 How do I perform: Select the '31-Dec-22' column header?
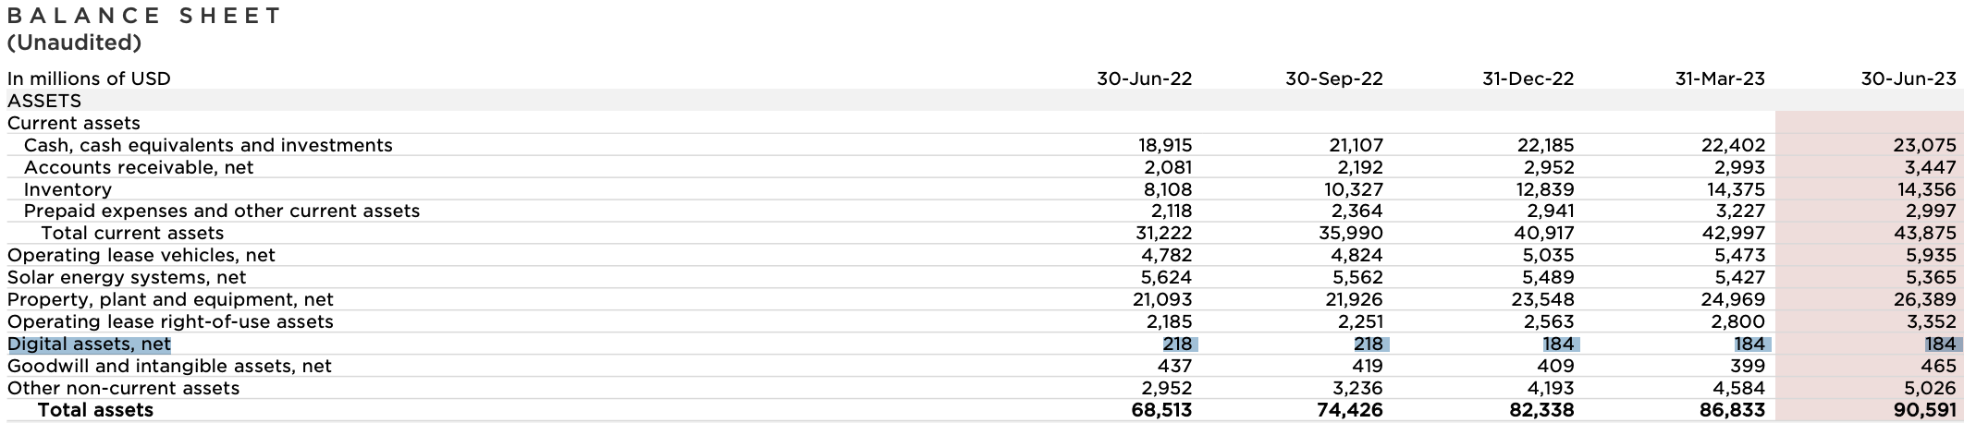point(1528,79)
